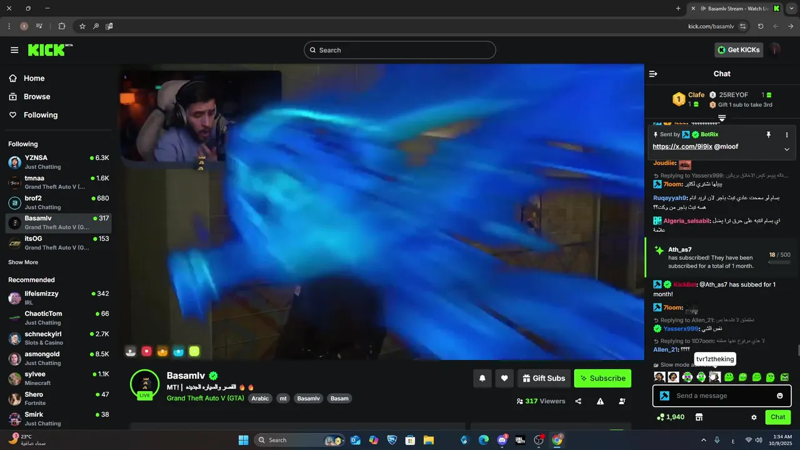Image resolution: width=800 pixels, height=450 pixels.
Task: Open the pinned message options menu
Action: (787, 134)
